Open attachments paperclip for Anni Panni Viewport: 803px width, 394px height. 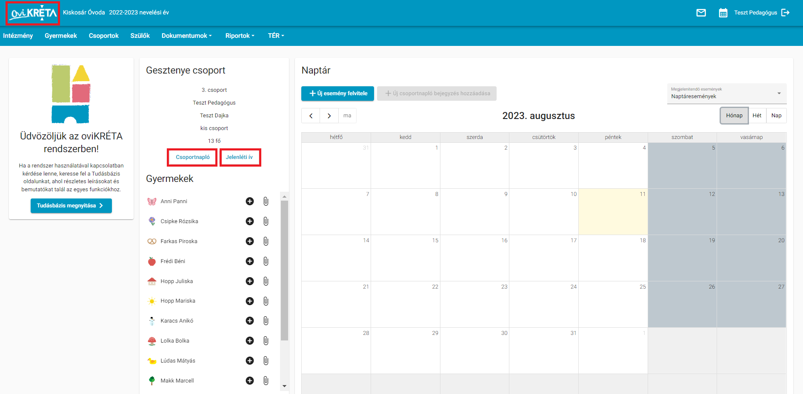click(266, 201)
